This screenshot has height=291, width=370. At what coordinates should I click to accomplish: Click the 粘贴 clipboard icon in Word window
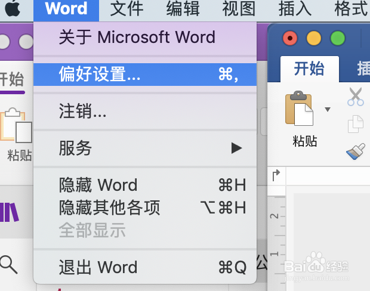[x=299, y=109]
